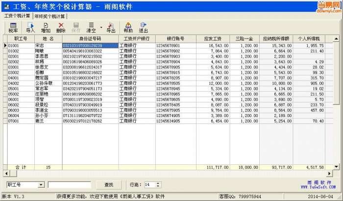The height and width of the screenshot is (201, 343).
Task: Select 工商银行 cell in row 04001
Action: 137,78
